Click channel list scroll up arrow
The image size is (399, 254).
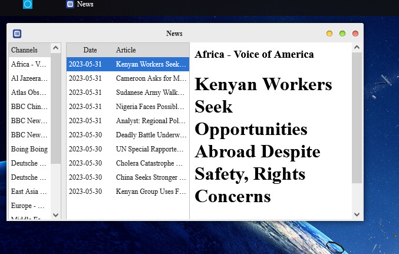[x=56, y=48]
